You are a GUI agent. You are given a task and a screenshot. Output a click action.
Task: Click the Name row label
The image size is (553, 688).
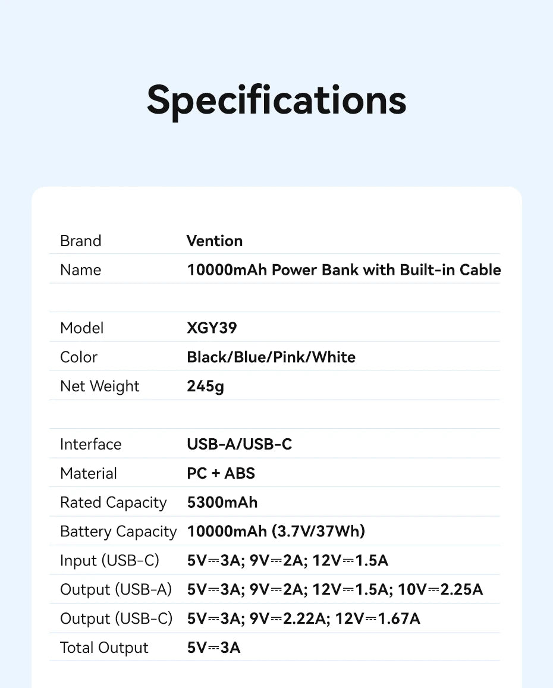pos(81,270)
